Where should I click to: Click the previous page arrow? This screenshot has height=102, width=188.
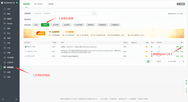coord(145,62)
